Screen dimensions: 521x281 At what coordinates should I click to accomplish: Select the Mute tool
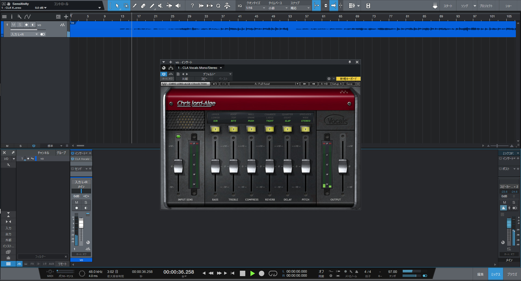(x=160, y=6)
